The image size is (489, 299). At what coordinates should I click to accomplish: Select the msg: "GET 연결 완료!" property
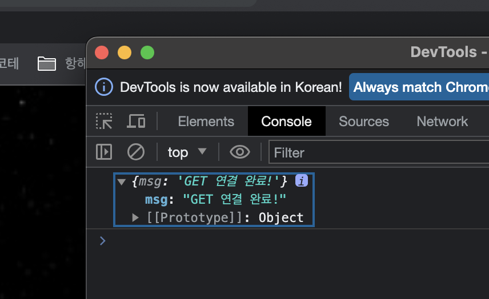click(215, 199)
